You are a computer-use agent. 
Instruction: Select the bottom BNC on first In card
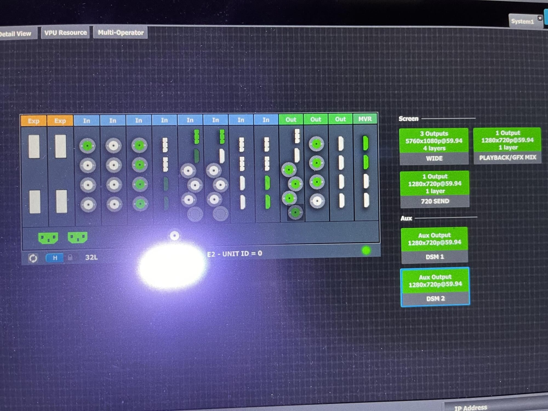tap(88, 204)
